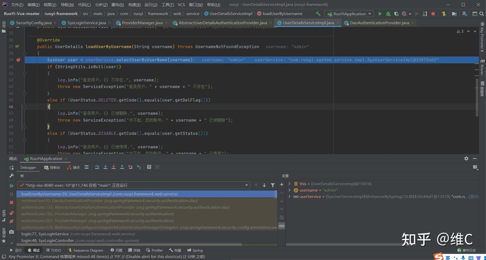The image size is (486, 260).
Task: Toggle the breakpoint on line 39
Action: tap(18, 60)
